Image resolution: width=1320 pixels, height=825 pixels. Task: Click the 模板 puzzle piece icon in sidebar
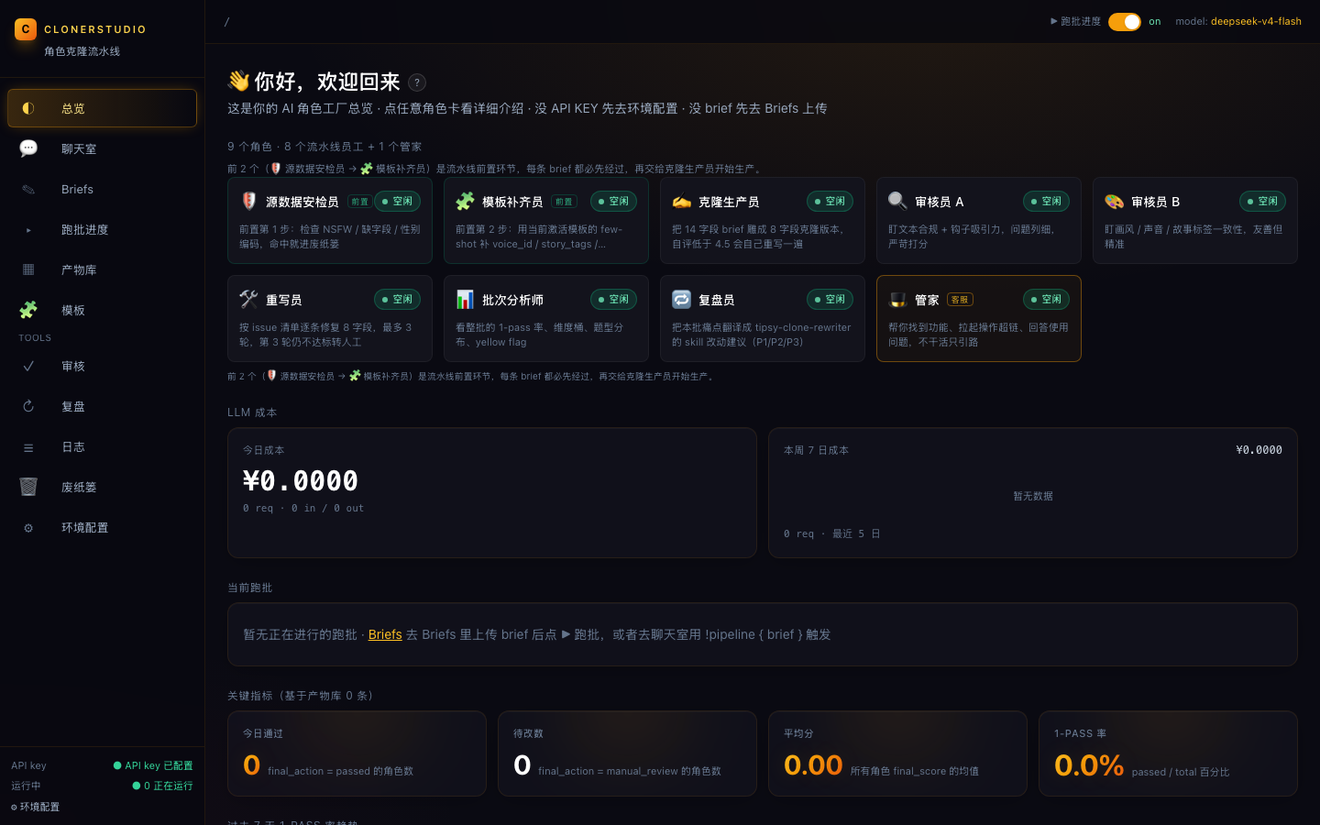click(28, 310)
